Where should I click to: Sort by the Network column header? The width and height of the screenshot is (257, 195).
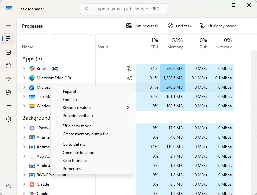click(221, 43)
